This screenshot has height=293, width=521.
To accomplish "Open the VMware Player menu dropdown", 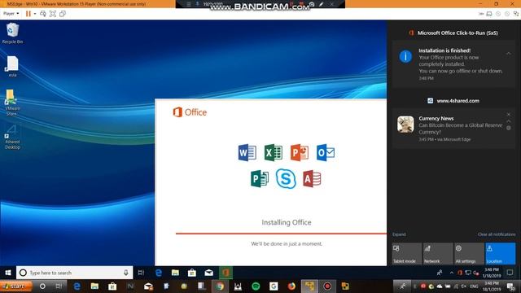I will point(11,14).
